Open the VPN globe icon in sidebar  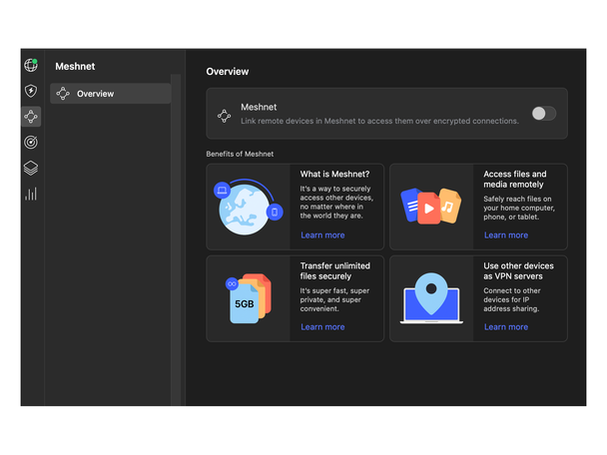point(31,66)
